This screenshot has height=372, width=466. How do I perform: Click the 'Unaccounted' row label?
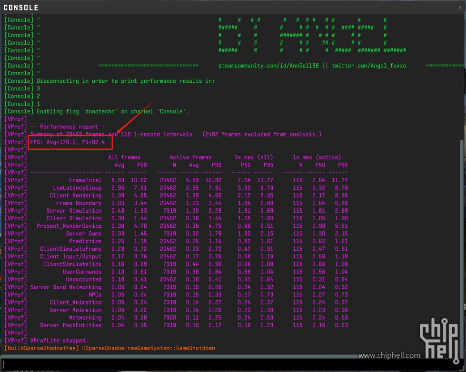tap(84, 279)
